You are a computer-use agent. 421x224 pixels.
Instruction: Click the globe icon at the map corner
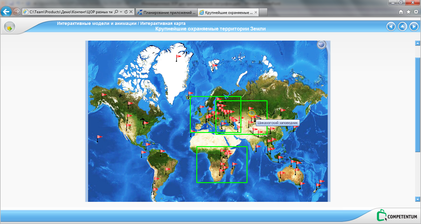(321, 45)
